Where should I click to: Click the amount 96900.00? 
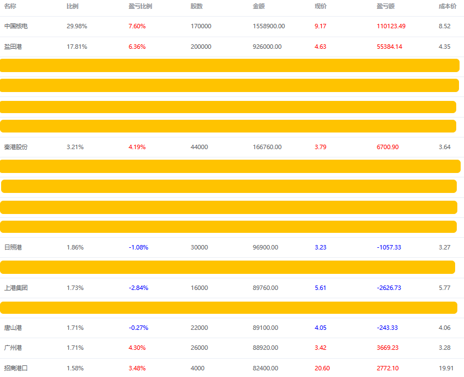(265, 247)
